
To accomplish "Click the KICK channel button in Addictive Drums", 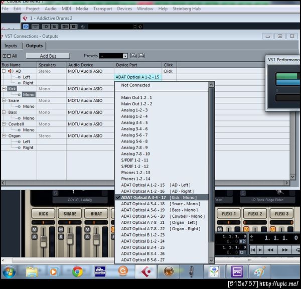I will click(x=43, y=214).
